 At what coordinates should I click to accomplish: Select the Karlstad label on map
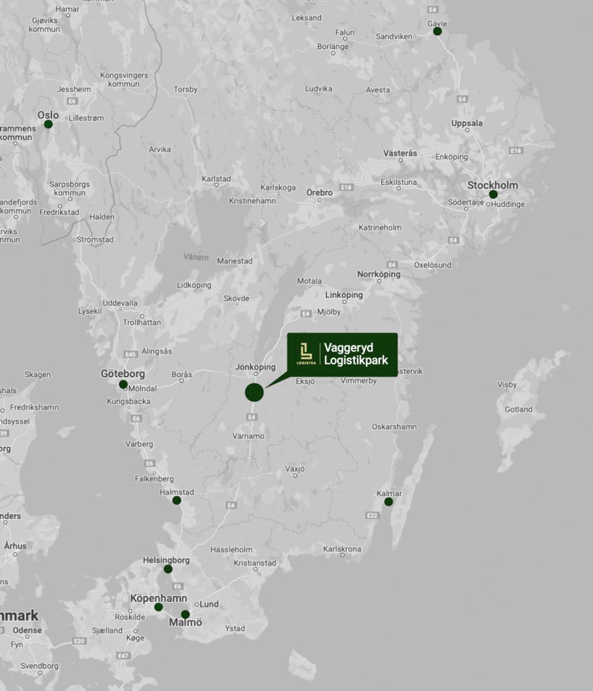tap(216, 179)
